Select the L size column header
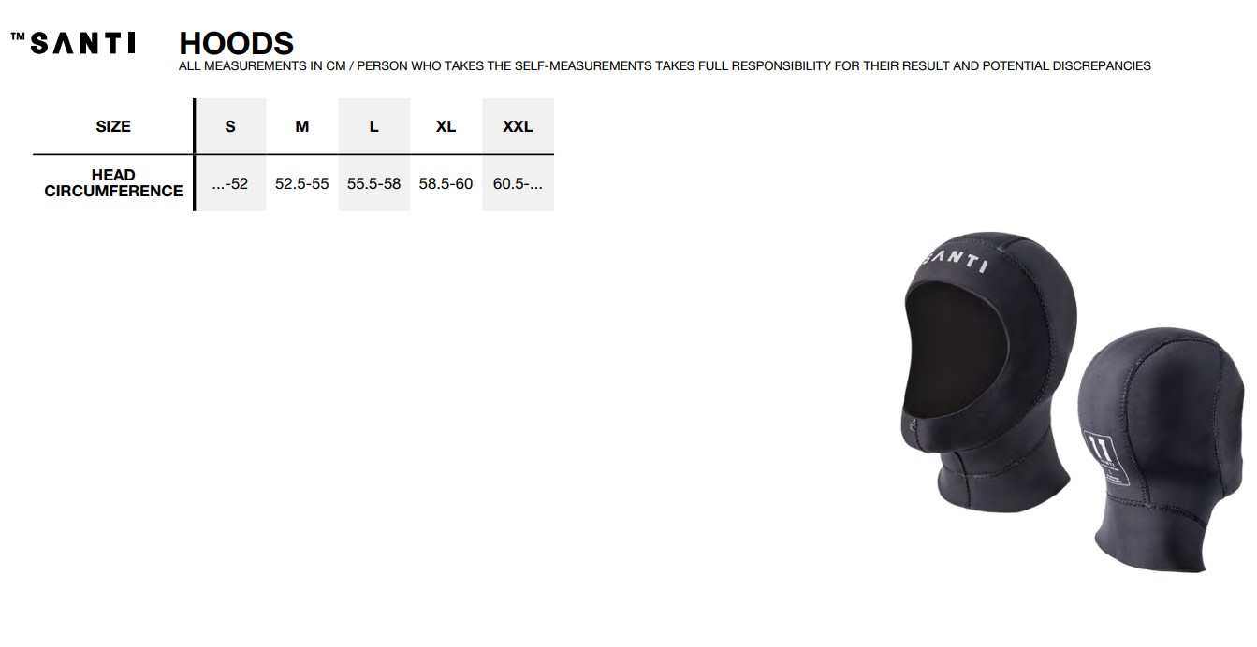 373,126
